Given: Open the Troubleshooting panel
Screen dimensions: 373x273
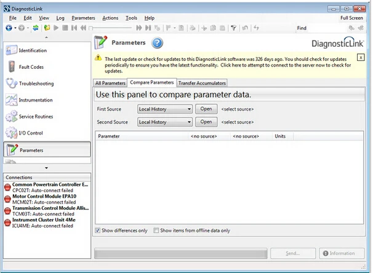Looking at the screenshot, I should point(47,84).
